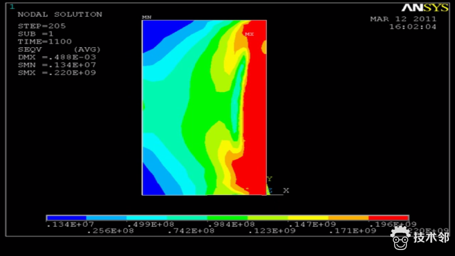Click the SMX =.220E+09 value text
Screen dimensions: 455x256
57,73
